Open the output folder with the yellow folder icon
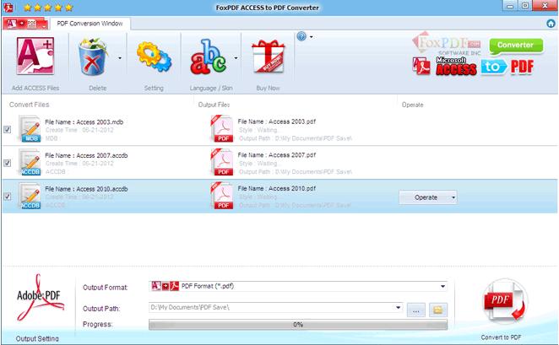Image resolution: width=559 pixels, height=345 pixels. tap(438, 310)
